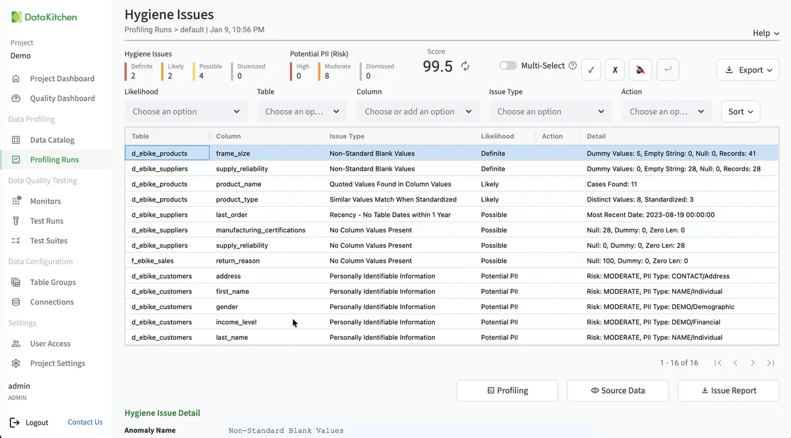Navigate to Test Suites in sidebar
Image resolution: width=791 pixels, height=438 pixels.
[x=49, y=240]
